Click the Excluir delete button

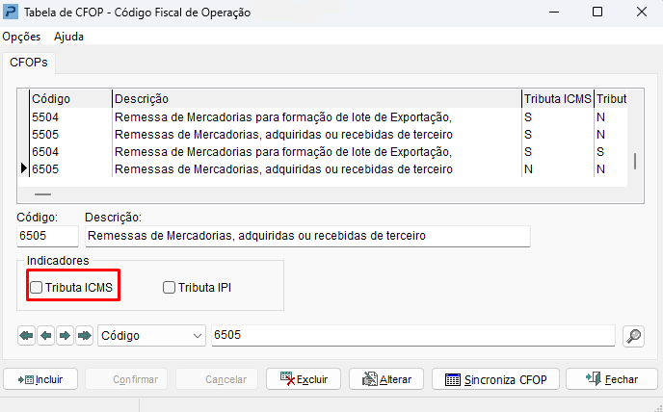pos(304,379)
